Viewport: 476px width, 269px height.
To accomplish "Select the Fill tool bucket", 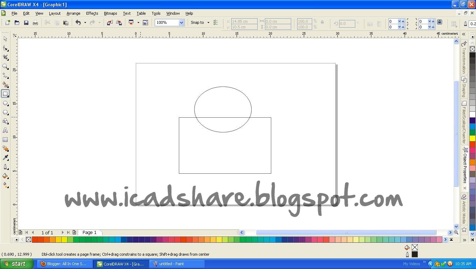I will (x=5, y=176).
